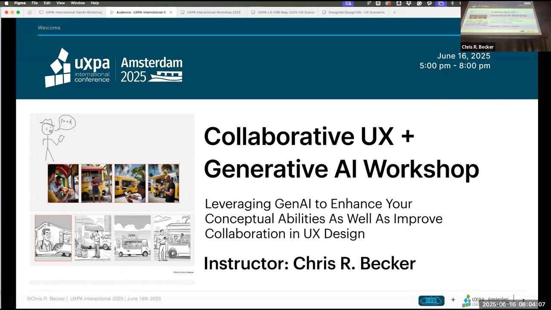Click the UXPA international conference logo
The image size is (551, 310).
point(77,68)
